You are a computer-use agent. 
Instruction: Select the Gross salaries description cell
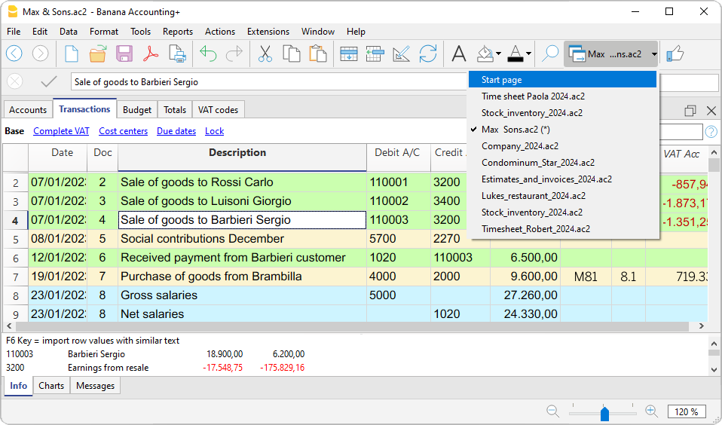coord(242,295)
